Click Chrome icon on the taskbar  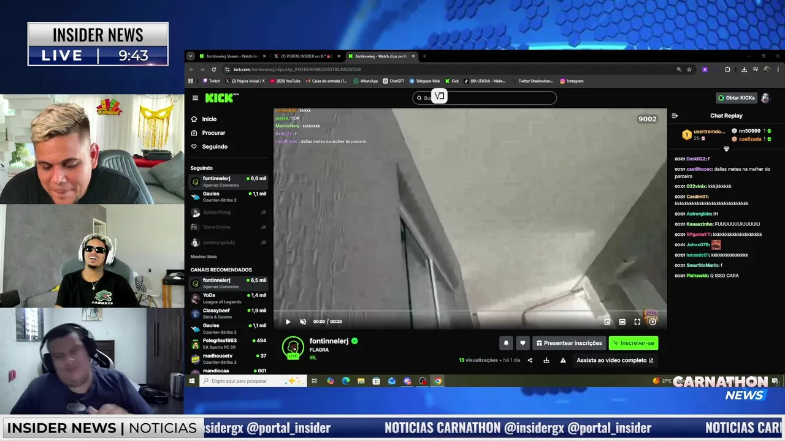[438, 381]
